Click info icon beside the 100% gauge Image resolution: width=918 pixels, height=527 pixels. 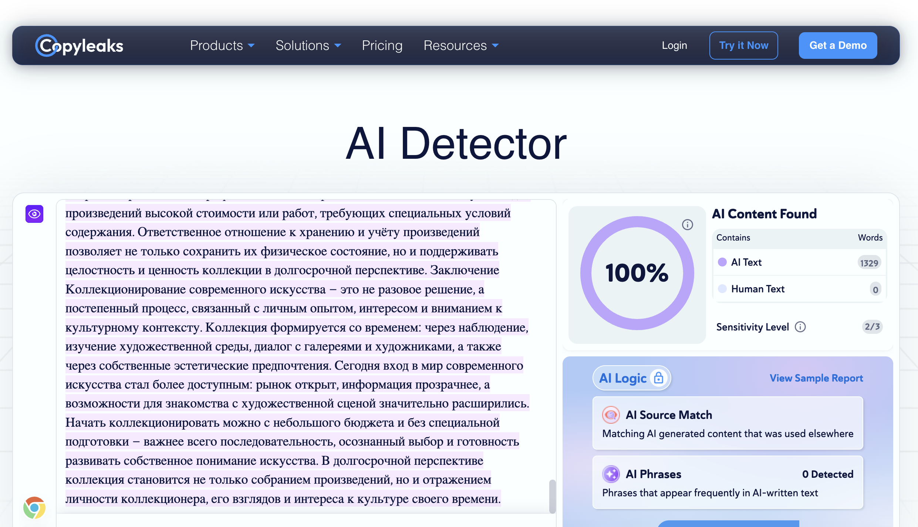click(687, 225)
